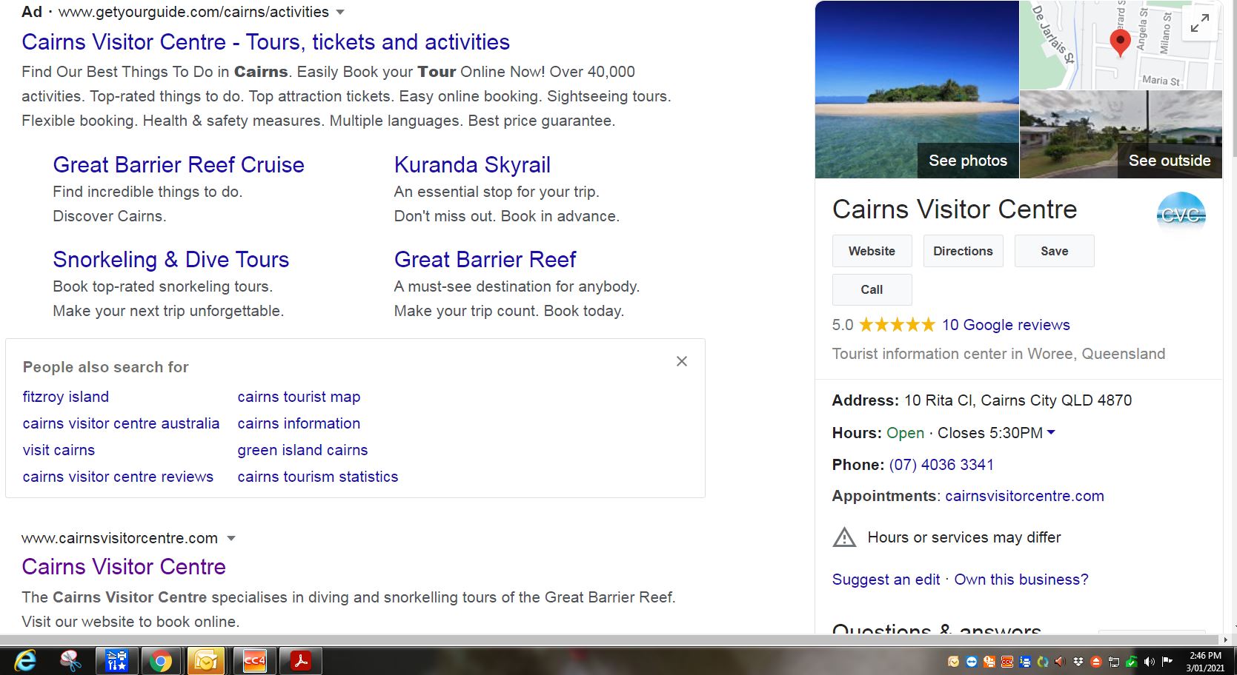Screen dimensions: 1237x675
Task: Follow the fitzroy island suggestion
Action: click(x=65, y=397)
